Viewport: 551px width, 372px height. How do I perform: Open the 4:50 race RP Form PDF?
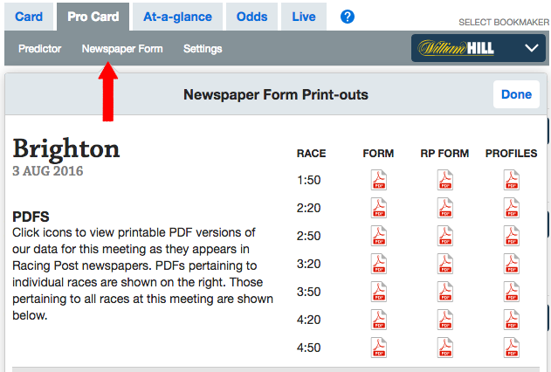click(x=444, y=348)
